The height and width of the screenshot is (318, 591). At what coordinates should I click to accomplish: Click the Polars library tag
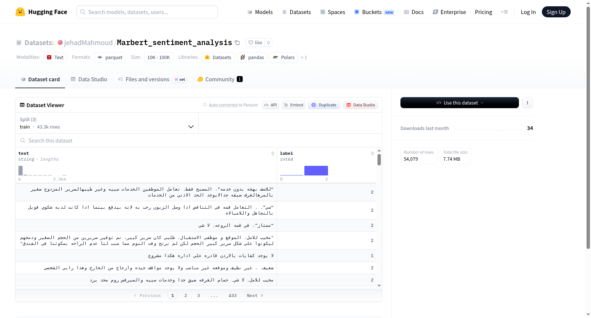click(284, 57)
